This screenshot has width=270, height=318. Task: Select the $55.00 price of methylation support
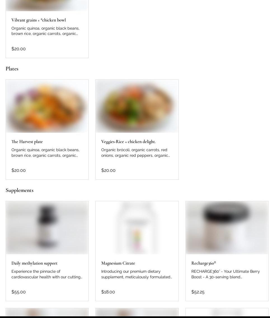[18, 292]
